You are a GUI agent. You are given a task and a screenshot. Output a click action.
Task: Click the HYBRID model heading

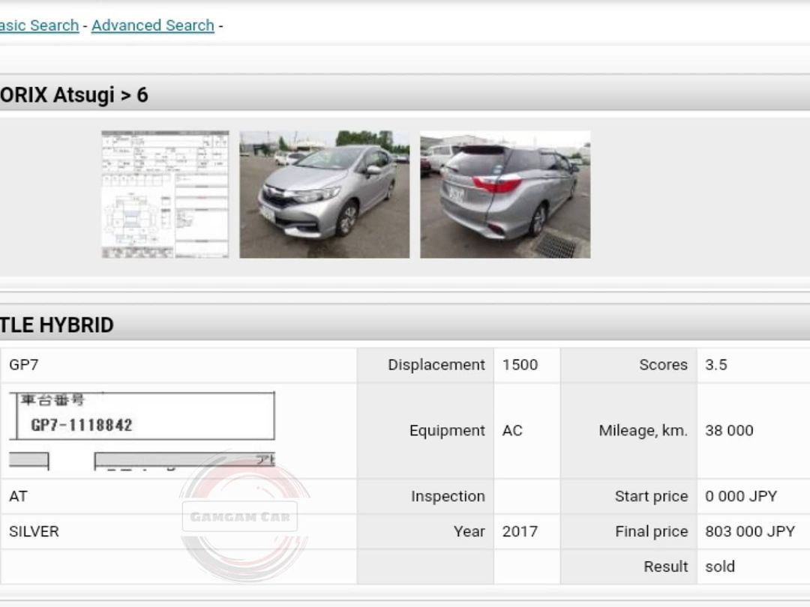tap(57, 325)
